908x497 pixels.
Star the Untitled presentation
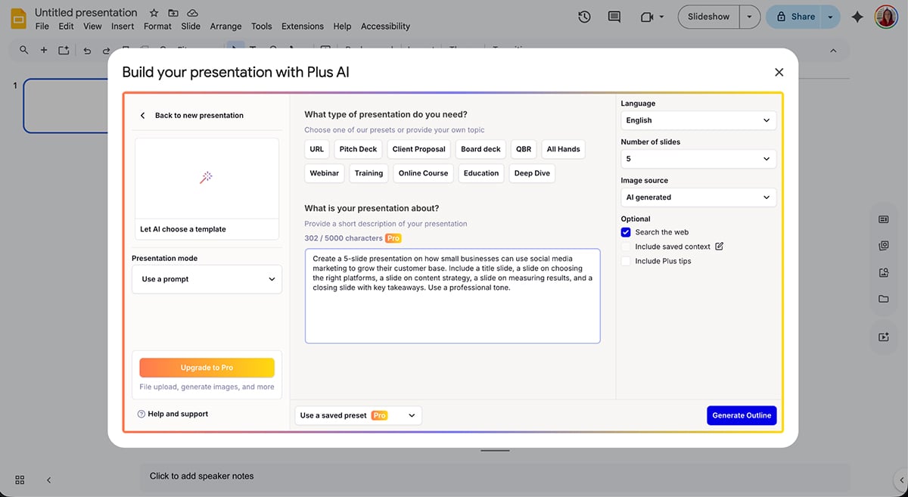(154, 13)
